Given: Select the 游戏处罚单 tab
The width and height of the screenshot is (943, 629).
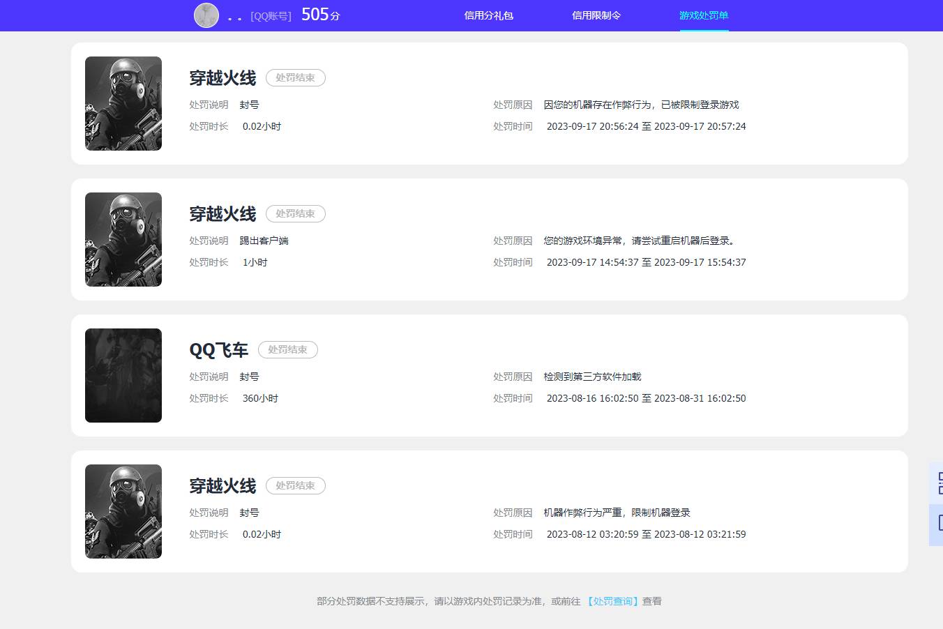Looking at the screenshot, I should [704, 15].
